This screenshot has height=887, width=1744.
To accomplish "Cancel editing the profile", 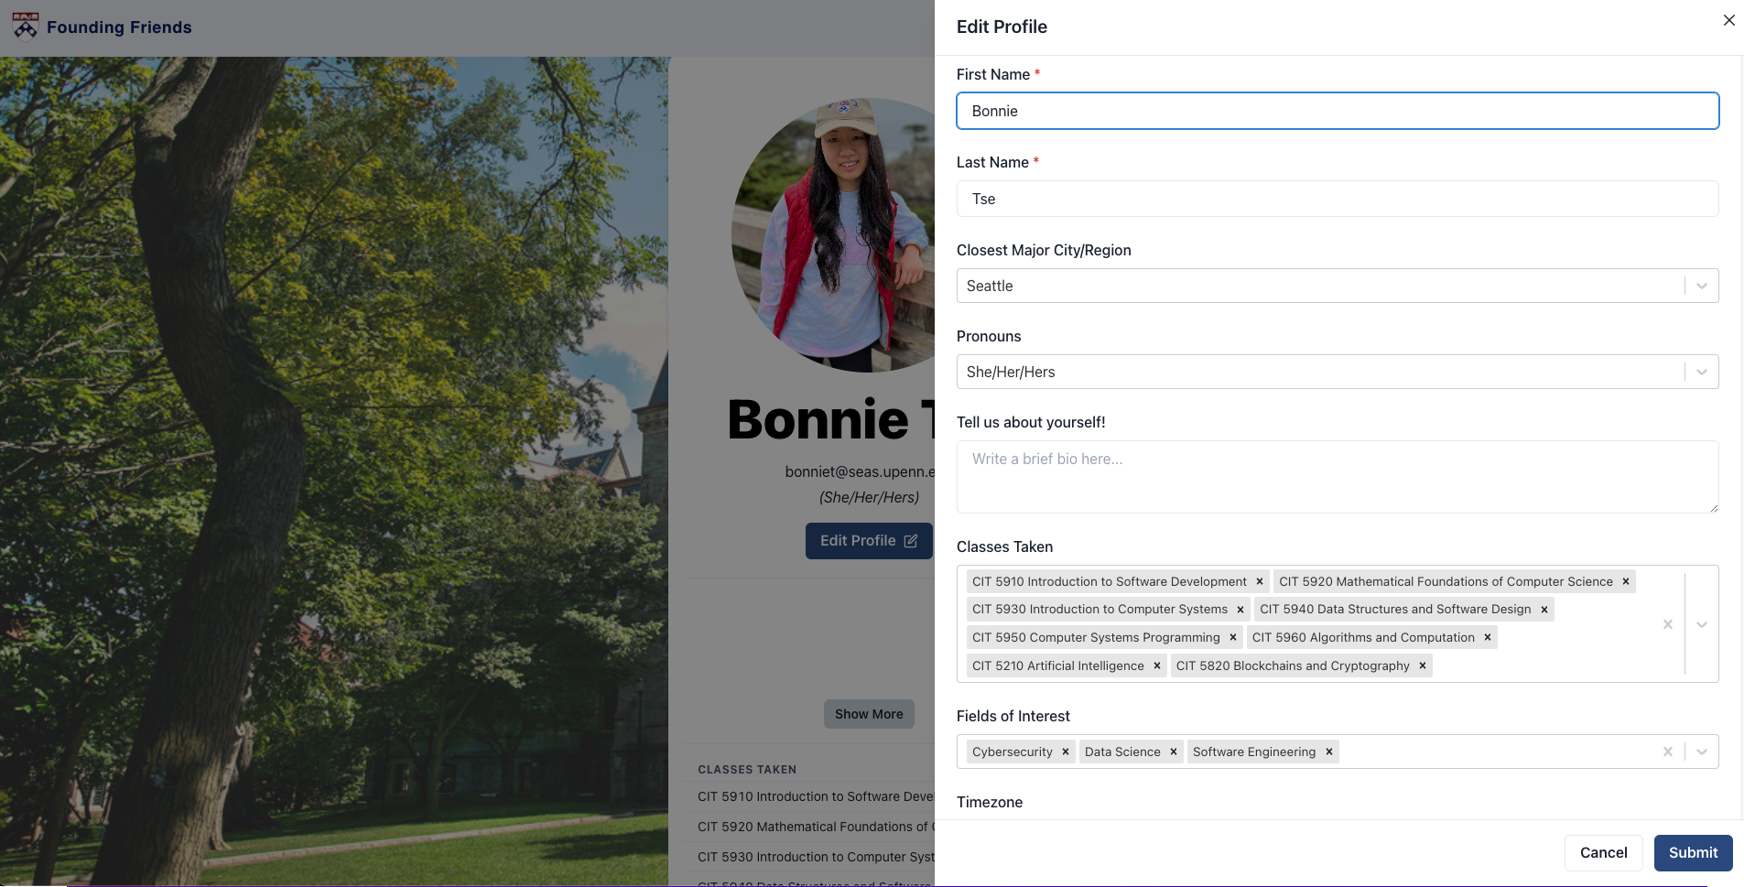I will pos(1603,853).
